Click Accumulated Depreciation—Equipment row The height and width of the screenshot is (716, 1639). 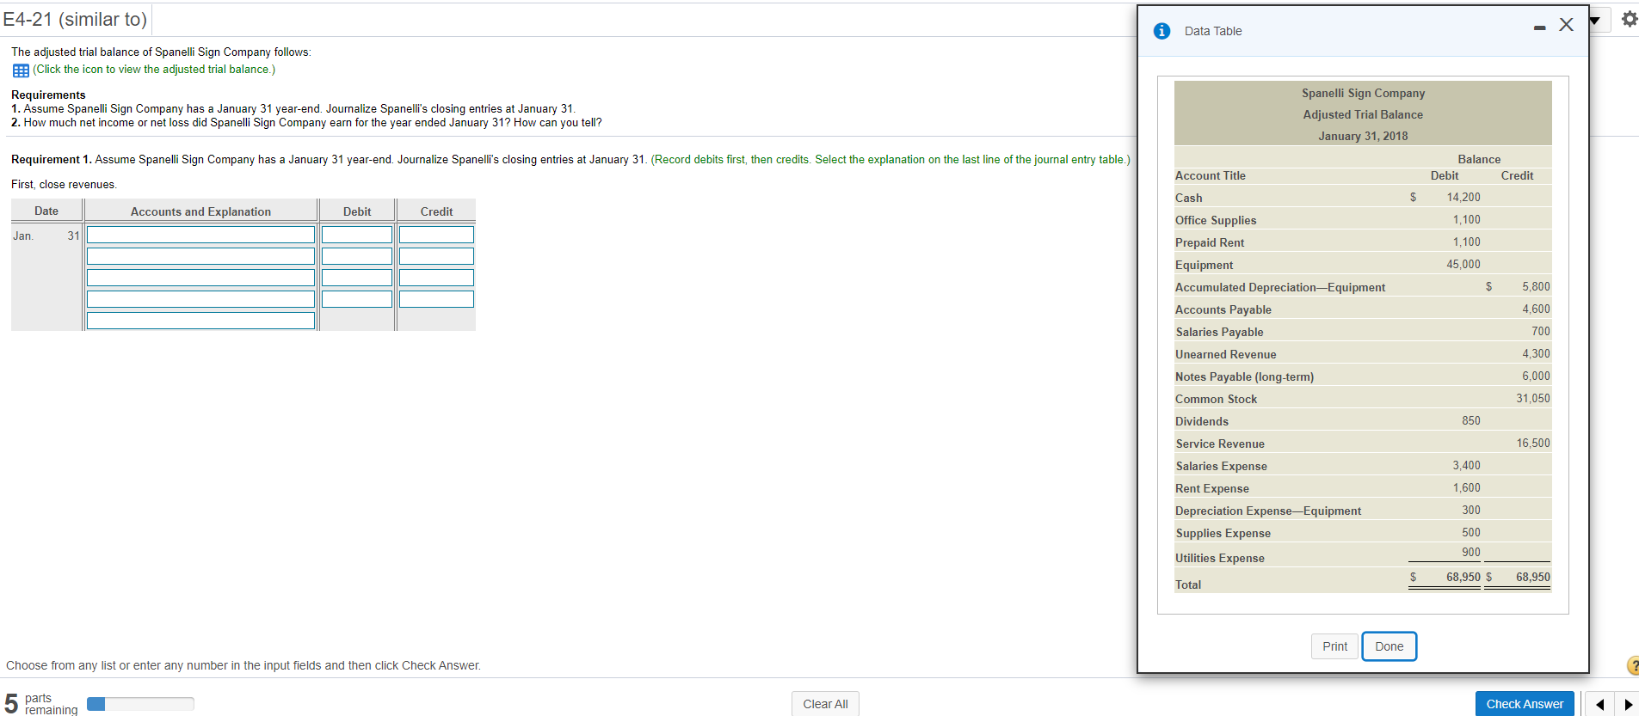1363,287
